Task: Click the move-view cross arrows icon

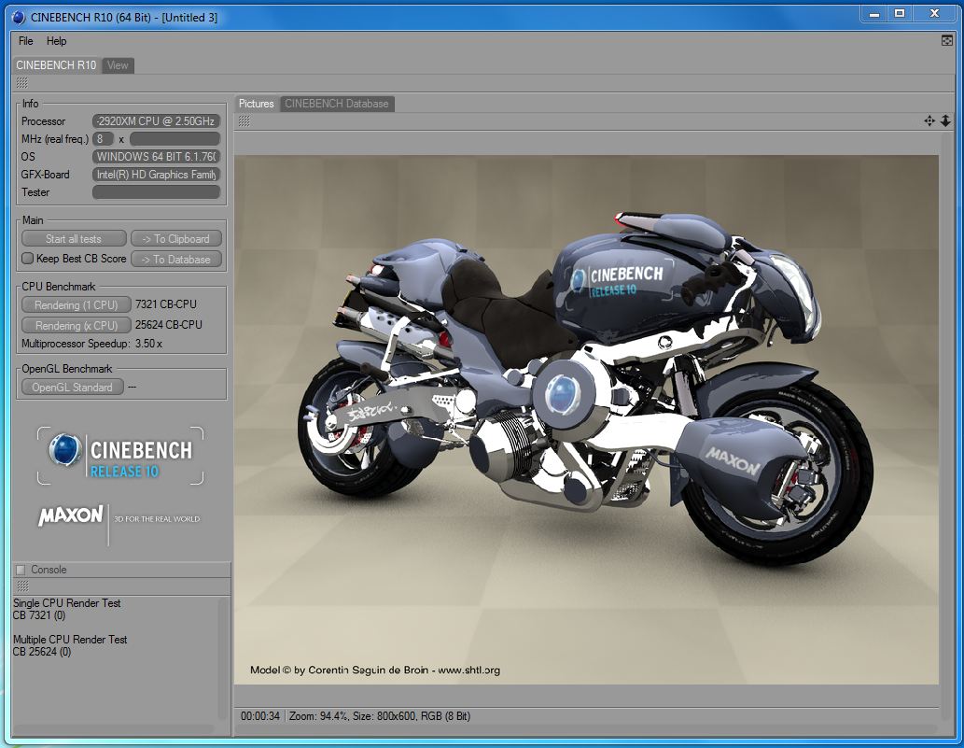Action: 929,121
